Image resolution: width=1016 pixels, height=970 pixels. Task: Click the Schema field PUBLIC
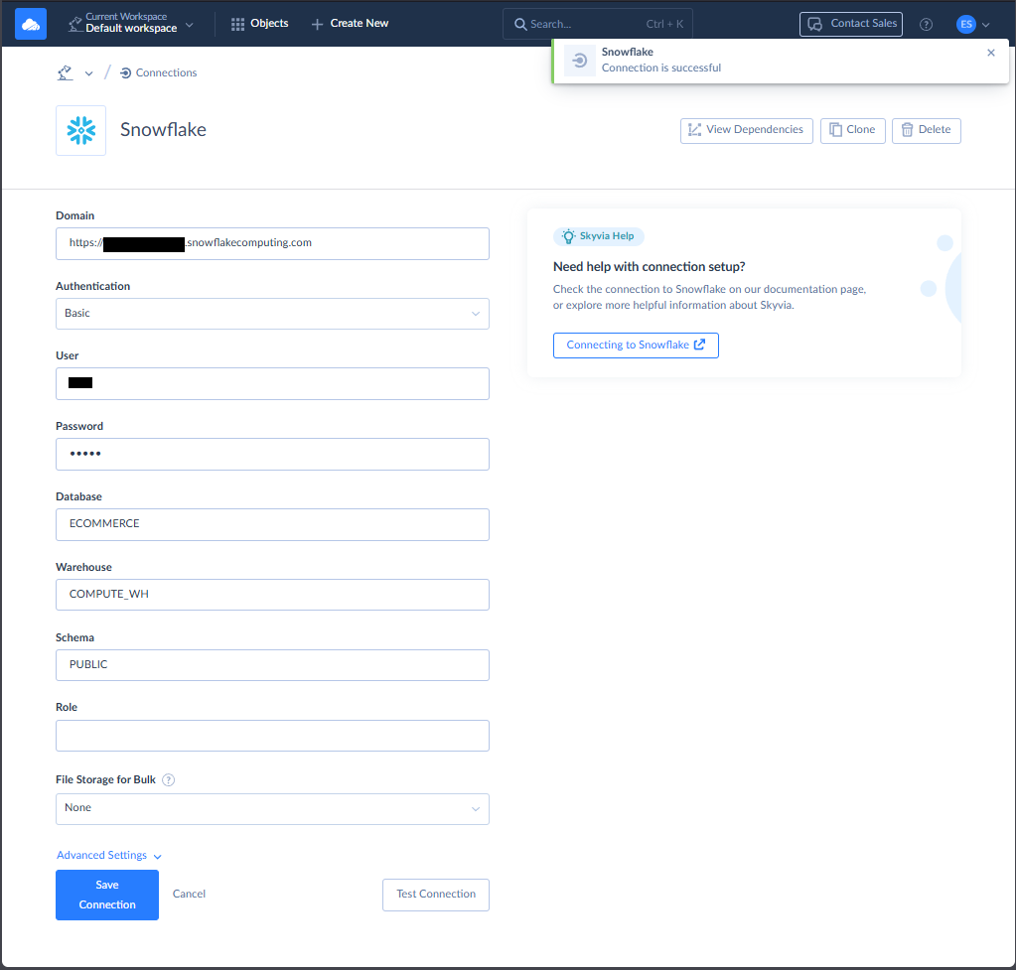click(272, 665)
